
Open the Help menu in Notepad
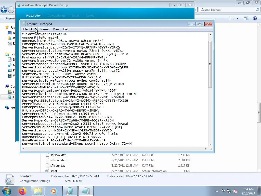point(66,29)
